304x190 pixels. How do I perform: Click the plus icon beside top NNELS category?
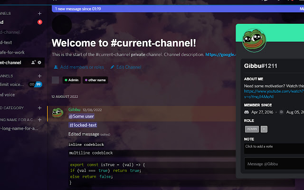[x=39, y=13]
